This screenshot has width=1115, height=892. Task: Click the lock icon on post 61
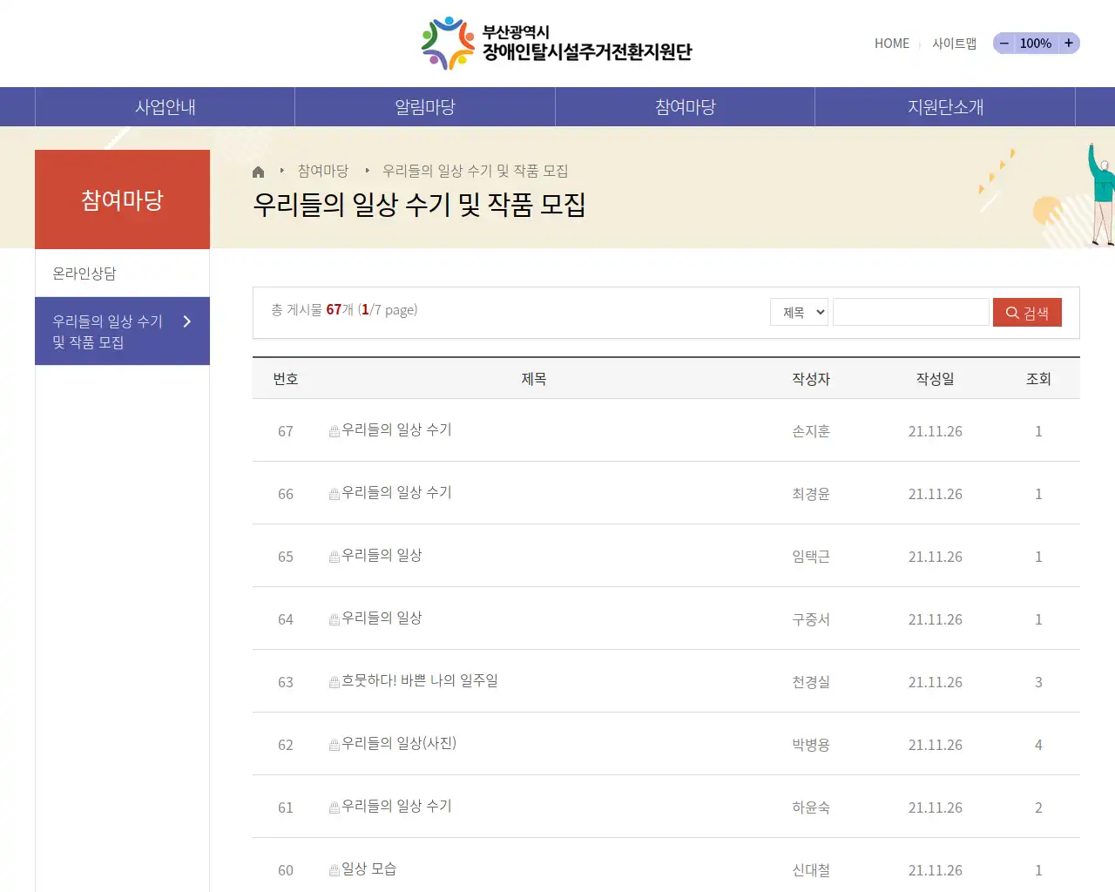pyautogui.click(x=334, y=808)
